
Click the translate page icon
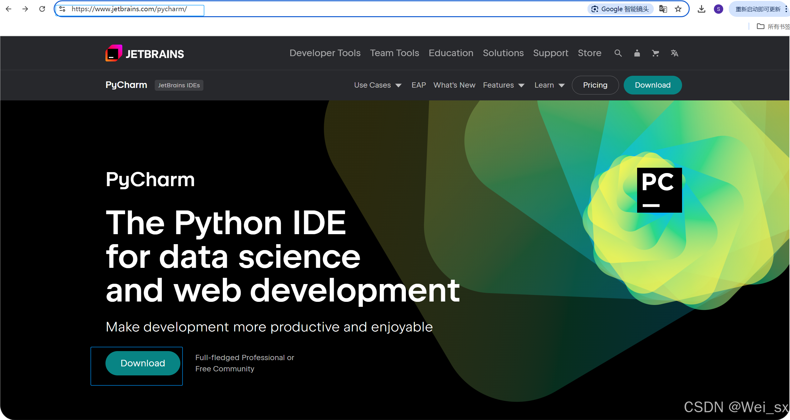coord(663,9)
